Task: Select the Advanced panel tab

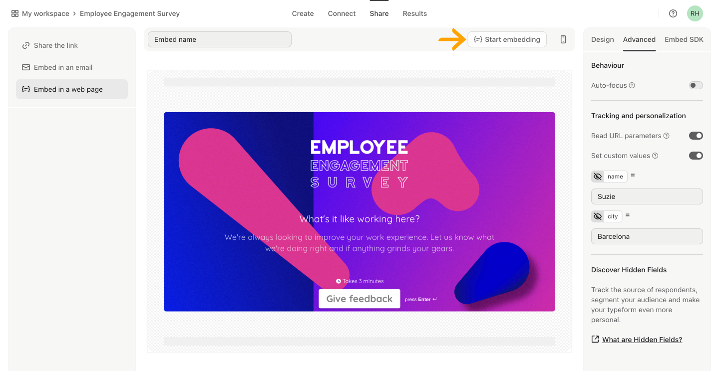Action: [x=639, y=39]
